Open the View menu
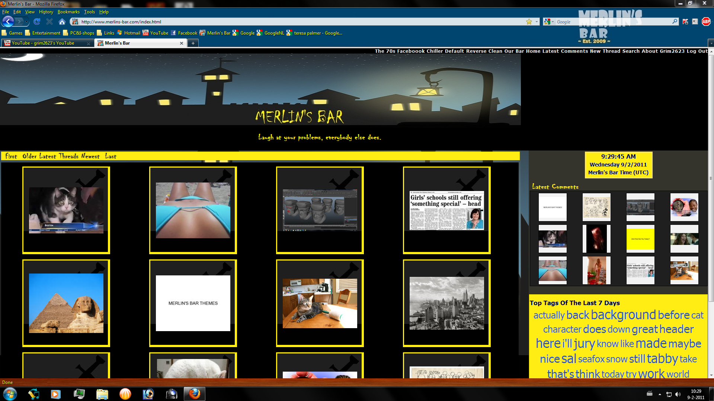The height and width of the screenshot is (401, 714). [30, 12]
